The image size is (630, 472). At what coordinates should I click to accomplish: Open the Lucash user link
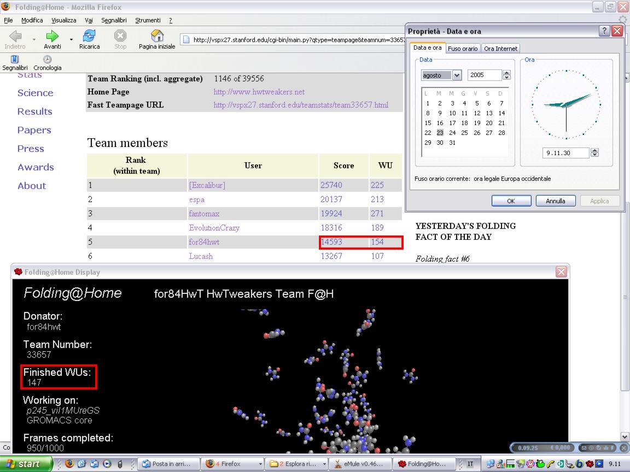201,256
